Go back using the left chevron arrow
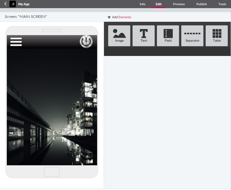Screen dimensions: 231x190 click(6, 4)
